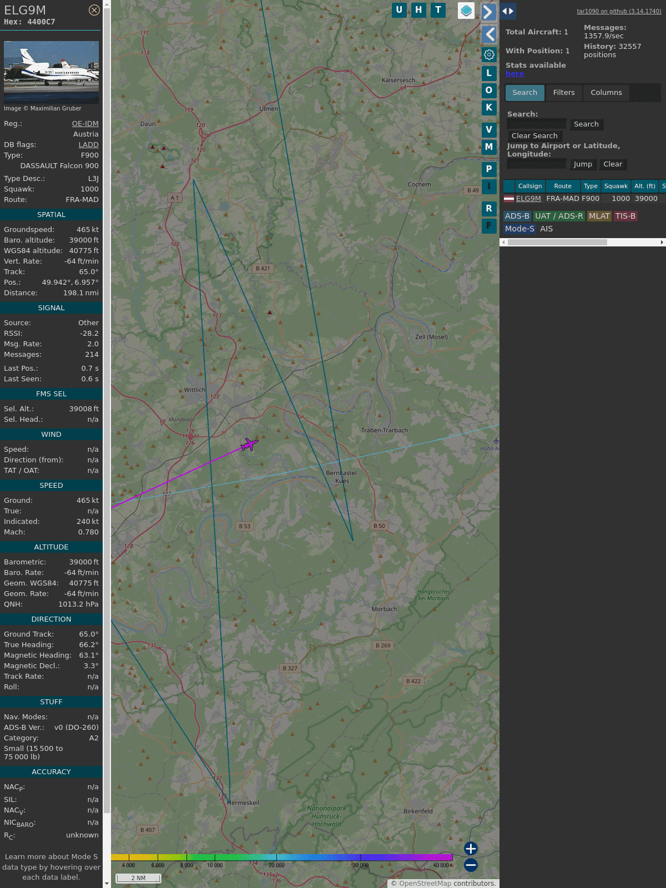Image resolution: width=666 pixels, height=888 pixels.
Task: Click the search text input field
Action: click(x=537, y=124)
